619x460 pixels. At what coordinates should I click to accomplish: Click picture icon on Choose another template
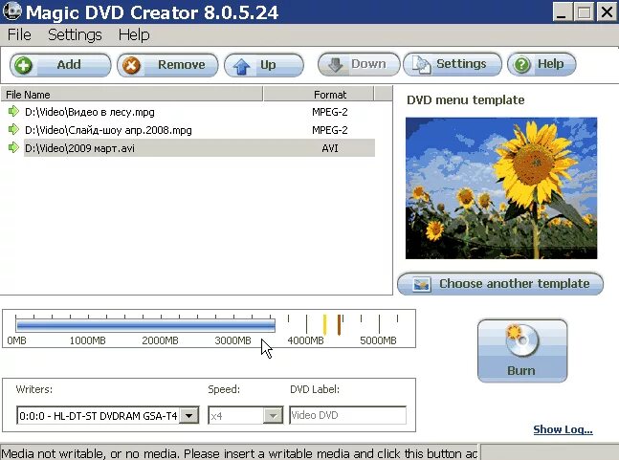(x=421, y=284)
